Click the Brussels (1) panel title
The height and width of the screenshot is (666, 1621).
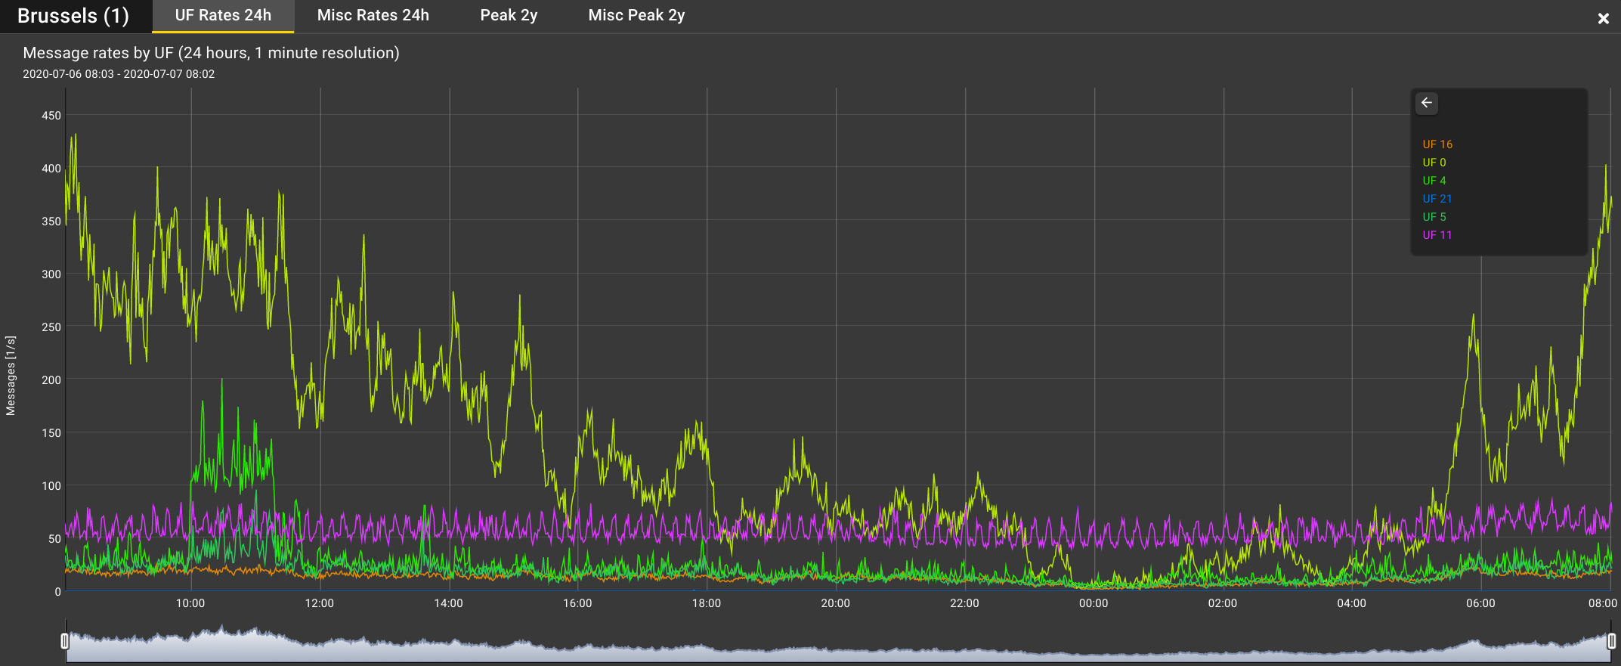73,16
